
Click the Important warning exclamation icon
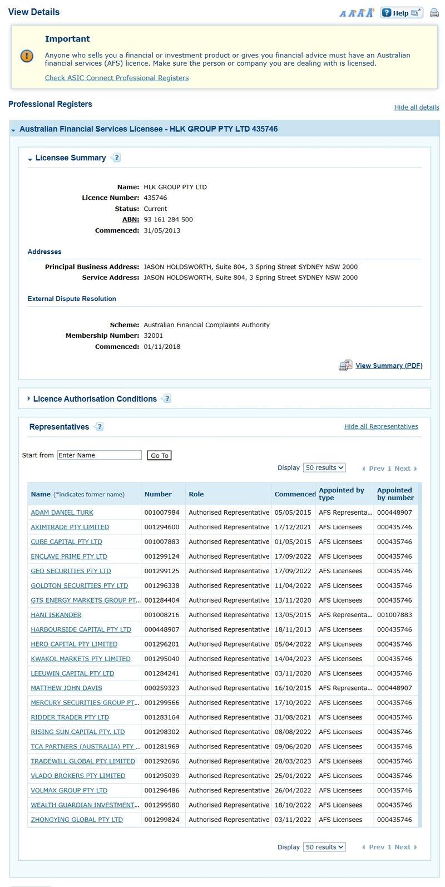pos(27,56)
